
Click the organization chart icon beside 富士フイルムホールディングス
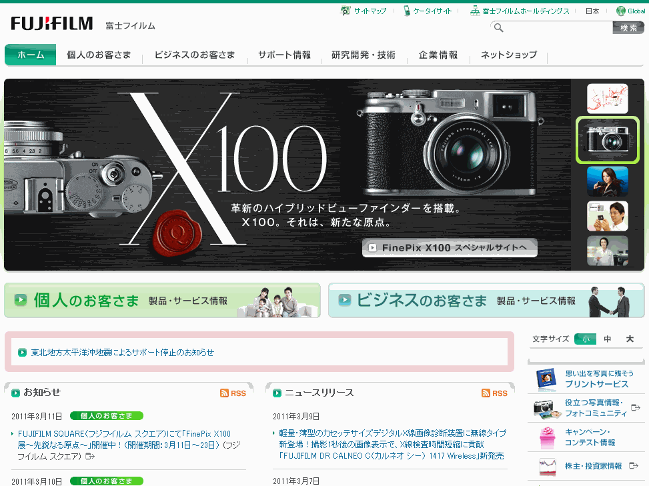(475, 11)
